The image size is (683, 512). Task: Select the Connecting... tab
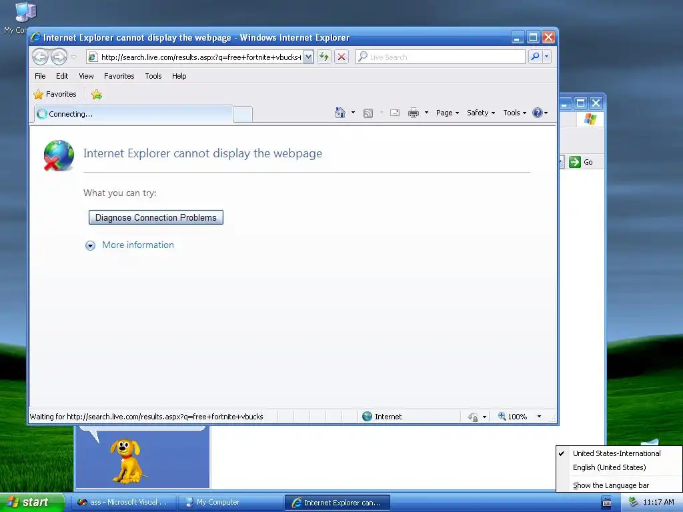point(133,114)
